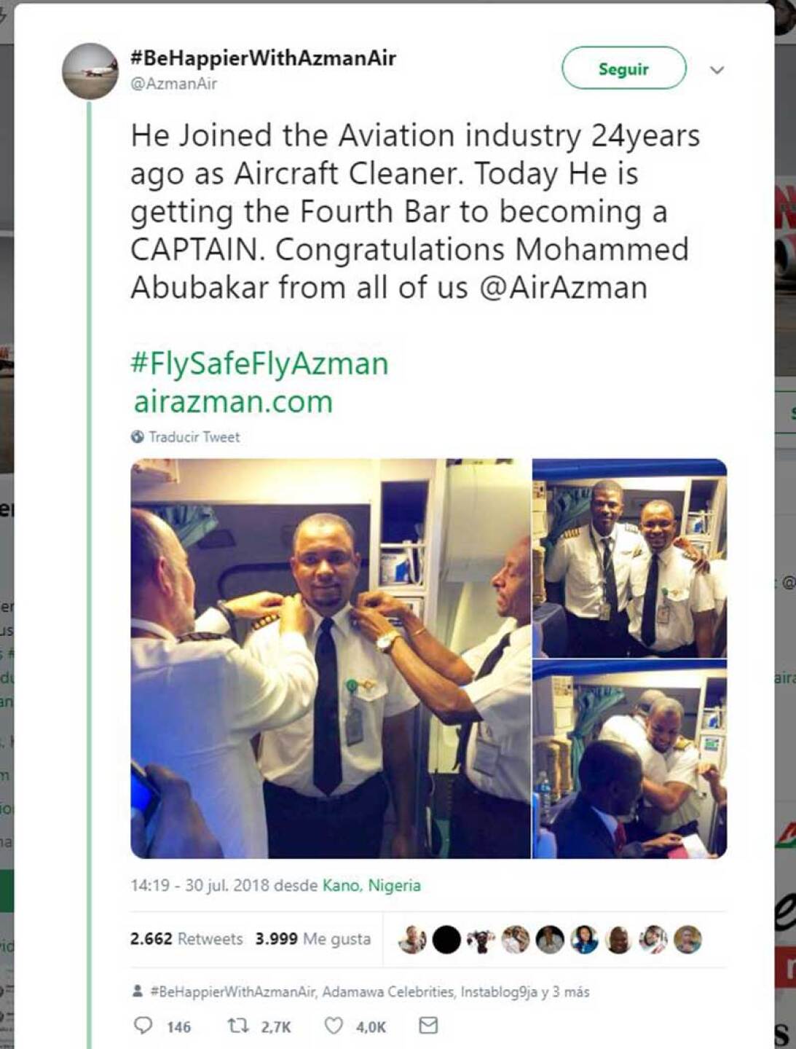Follow the account with Seguir button
This screenshot has width=796, height=1049.
(x=623, y=68)
